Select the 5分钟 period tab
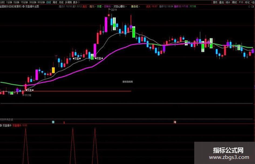 pos(16,2)
